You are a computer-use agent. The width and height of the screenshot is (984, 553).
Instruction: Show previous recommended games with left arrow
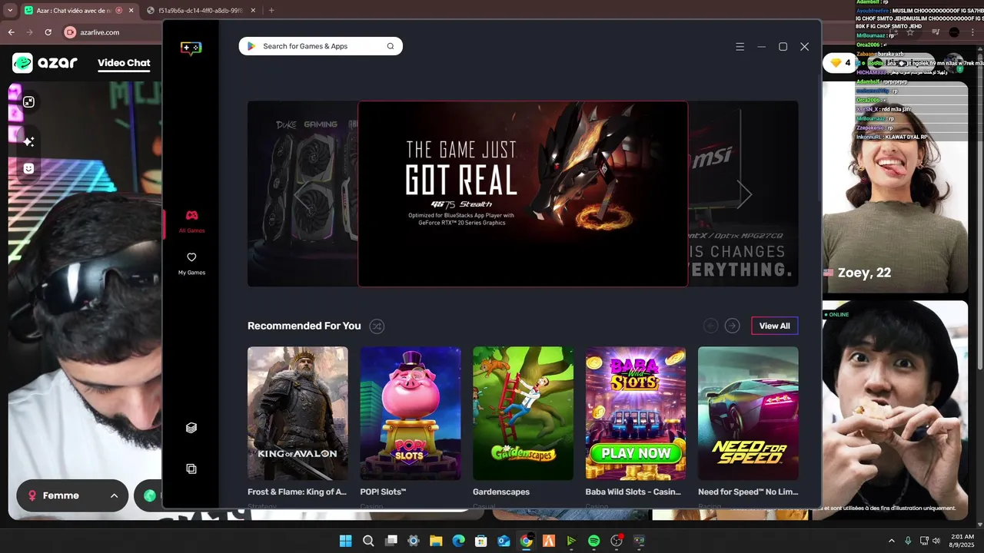[711, 326]
